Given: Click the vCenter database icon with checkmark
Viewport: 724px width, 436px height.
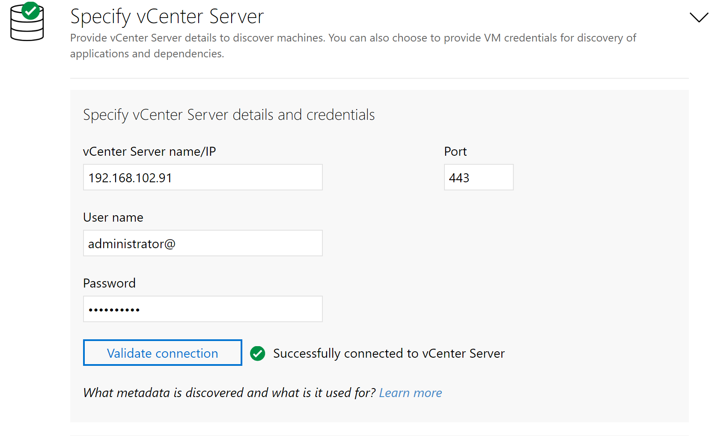Looking at the screenshot, I should pyautogui.click(x=27, y=21).
